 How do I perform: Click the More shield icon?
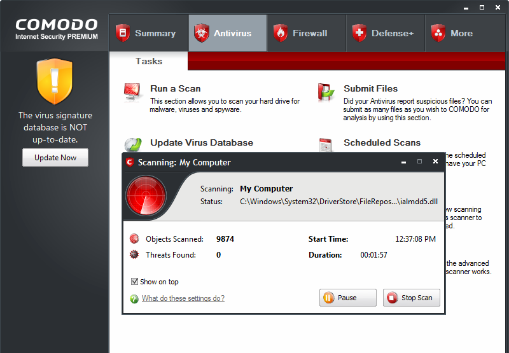[438, 33]
